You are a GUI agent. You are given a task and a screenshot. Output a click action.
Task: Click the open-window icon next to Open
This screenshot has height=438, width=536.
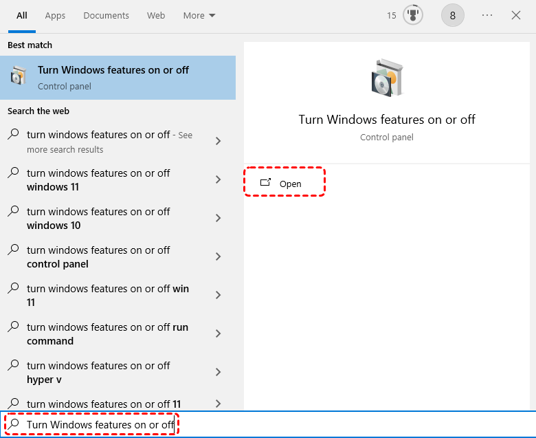pyautogui.click(x=266, y=182)
